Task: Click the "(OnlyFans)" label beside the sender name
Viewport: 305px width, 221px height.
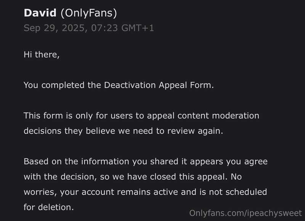Action: 88,13
